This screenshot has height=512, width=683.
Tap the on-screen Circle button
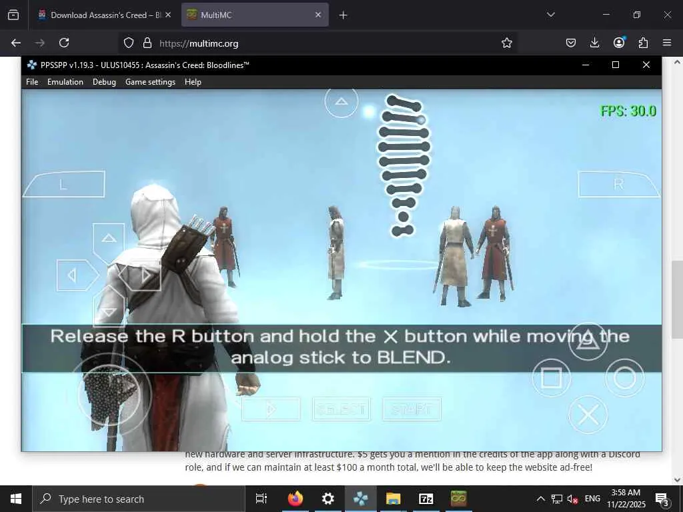click(624, 377)
